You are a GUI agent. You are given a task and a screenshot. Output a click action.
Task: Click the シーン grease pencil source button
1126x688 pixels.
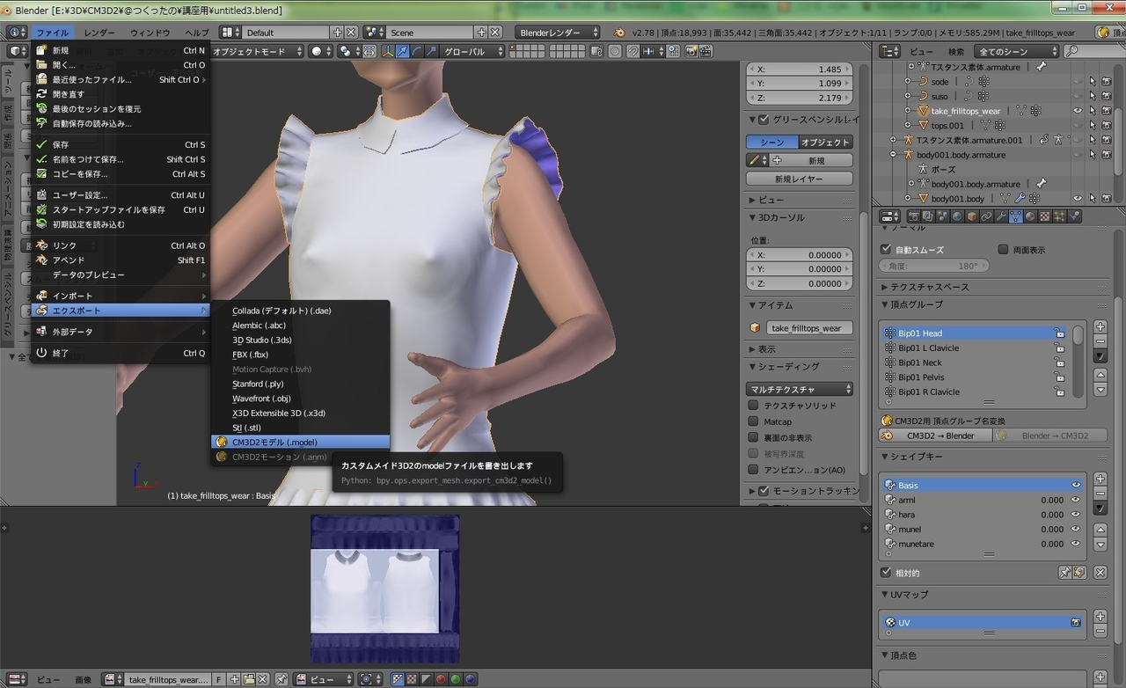click(x=771, y=142)
